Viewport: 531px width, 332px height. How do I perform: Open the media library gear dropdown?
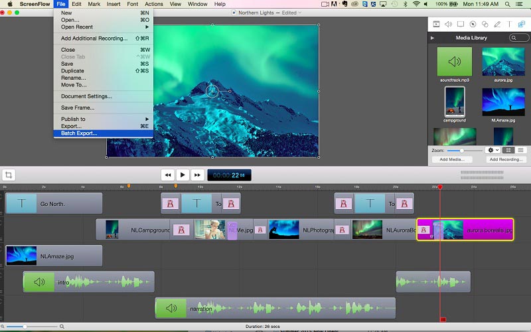[x=492, y=151]
